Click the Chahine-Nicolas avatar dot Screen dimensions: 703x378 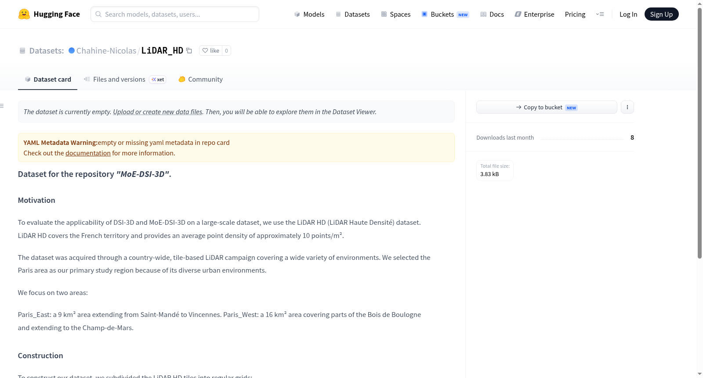coord(72,50)
